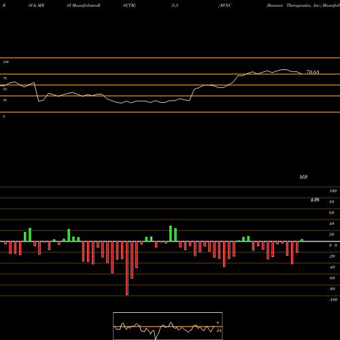This screenshot has height=340, width=340.
Task: Click the RSI axis label 70
Action: tap(5, 78)
